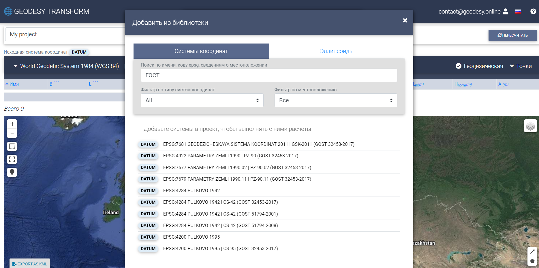The height and width of the screenshot is (268, 539).
Task: Toggle the Геодезическая checkmark option
Action: [x=459, y=66]
